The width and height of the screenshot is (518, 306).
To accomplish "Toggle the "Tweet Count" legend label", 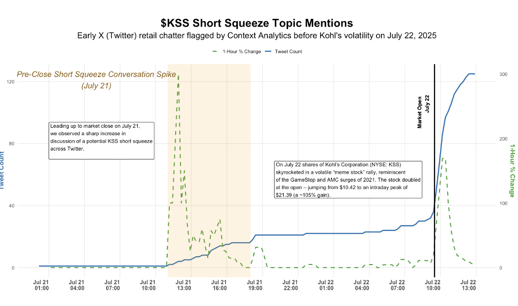I will pyautogui.click(x=289, y=52).
